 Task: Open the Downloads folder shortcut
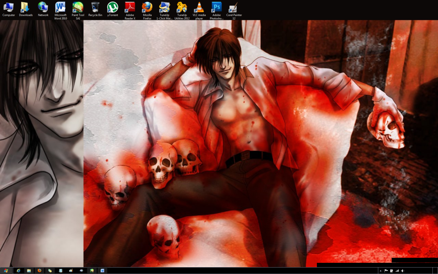pos(26,9)
